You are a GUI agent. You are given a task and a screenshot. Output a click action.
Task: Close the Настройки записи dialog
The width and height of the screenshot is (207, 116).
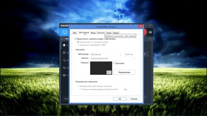coord(141,26)
